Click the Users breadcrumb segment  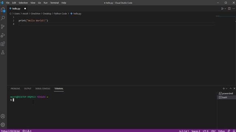point(17,14)
